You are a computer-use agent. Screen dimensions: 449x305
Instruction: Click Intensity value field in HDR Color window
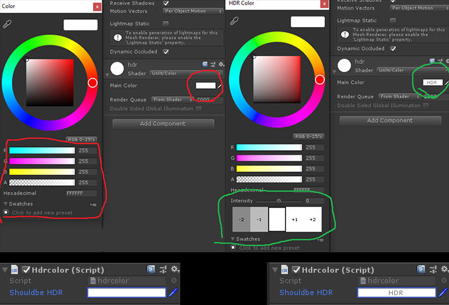pyautogui.click(x=314, y=201)
